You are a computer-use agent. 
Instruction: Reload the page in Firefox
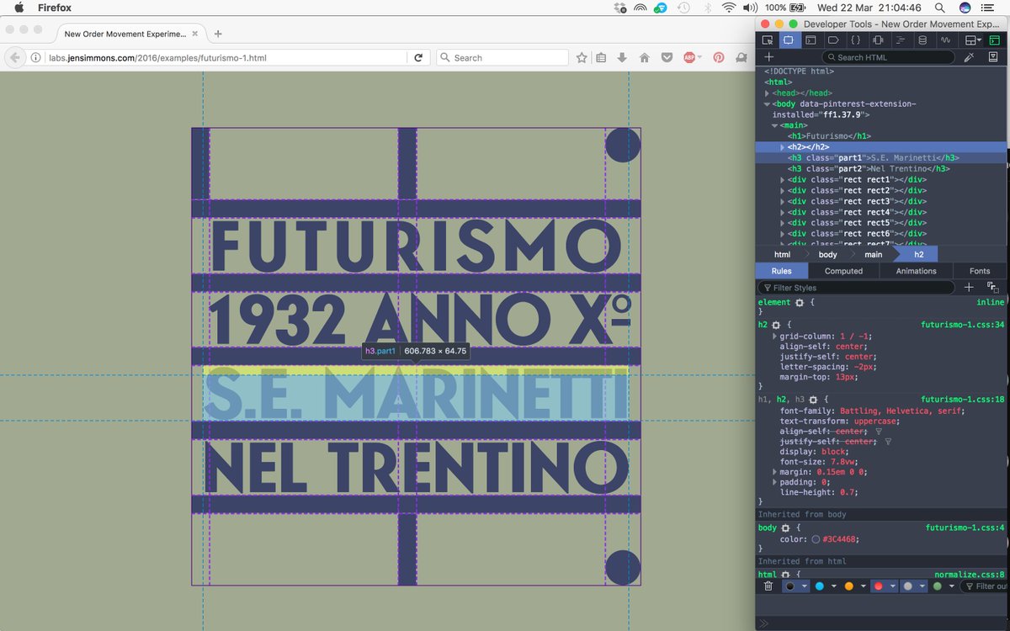pyautogui.click(x=418, y=57)
